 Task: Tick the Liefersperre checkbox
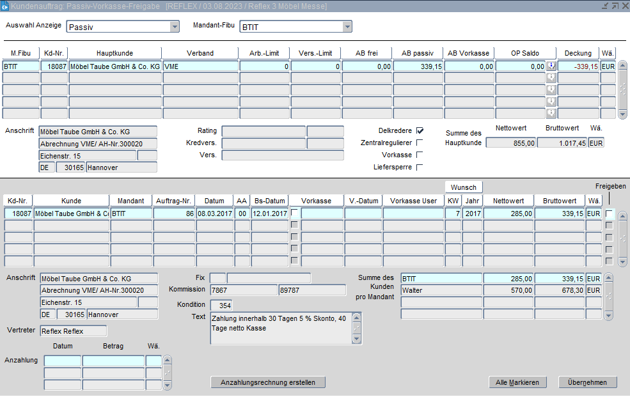point(420,167)
